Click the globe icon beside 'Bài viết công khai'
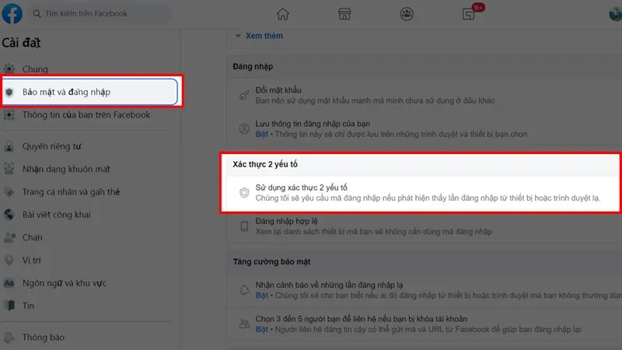 tap(9, 215)
